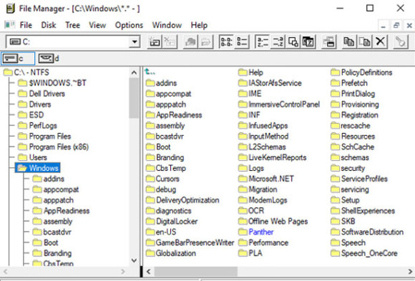Click the Delete (X) toolbar icon

tap(380, 41)
